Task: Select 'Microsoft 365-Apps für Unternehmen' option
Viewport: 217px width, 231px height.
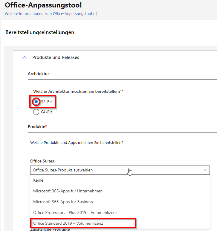Action: (68, 191)
